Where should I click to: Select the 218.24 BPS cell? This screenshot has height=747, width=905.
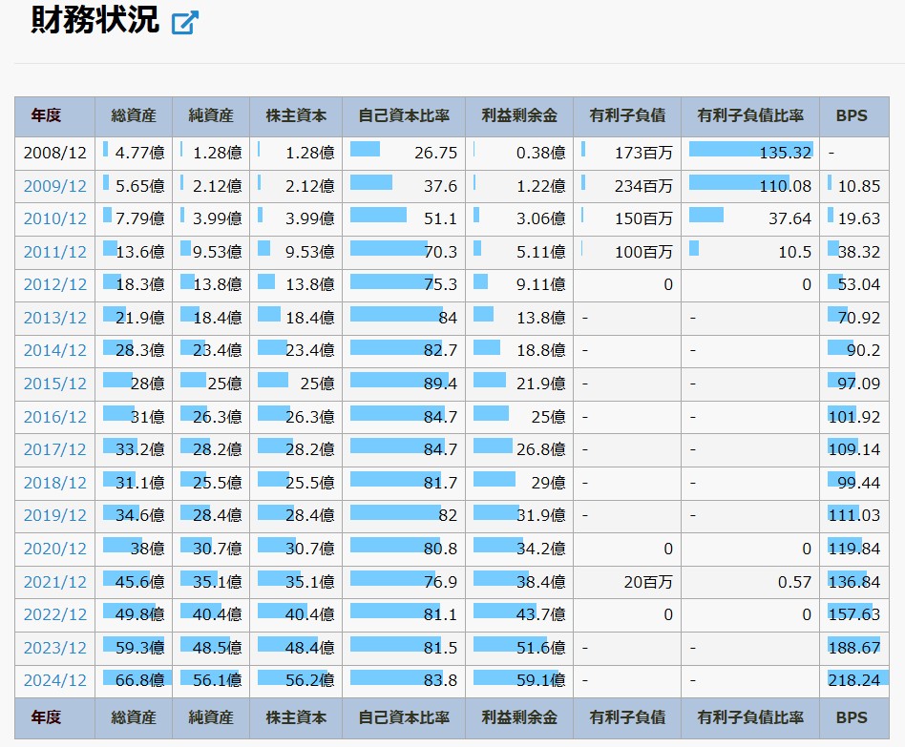click(854, 680)
